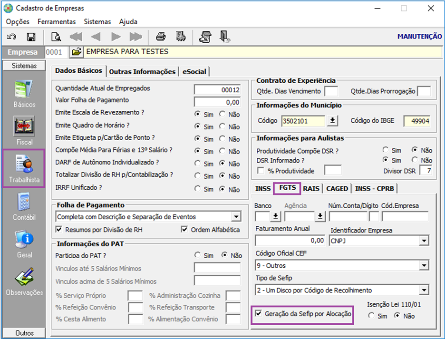Switch to the CAGED tab
Screen dimensions: 445x339
coord(337,189)
